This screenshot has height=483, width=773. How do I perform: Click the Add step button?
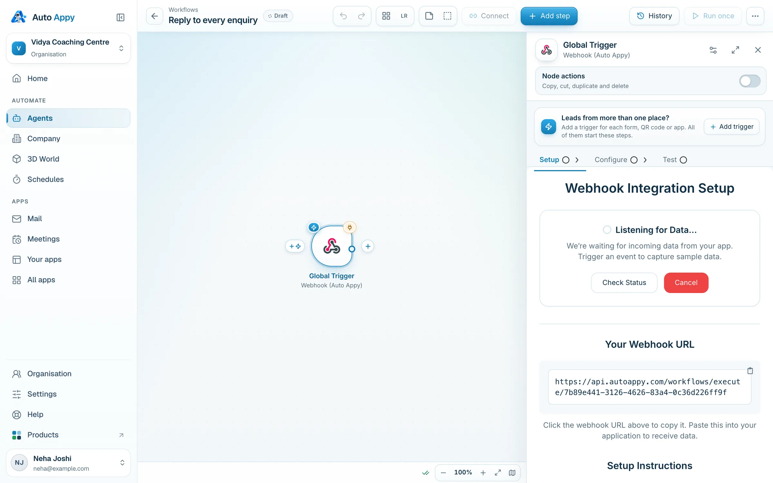pos(549,16)
